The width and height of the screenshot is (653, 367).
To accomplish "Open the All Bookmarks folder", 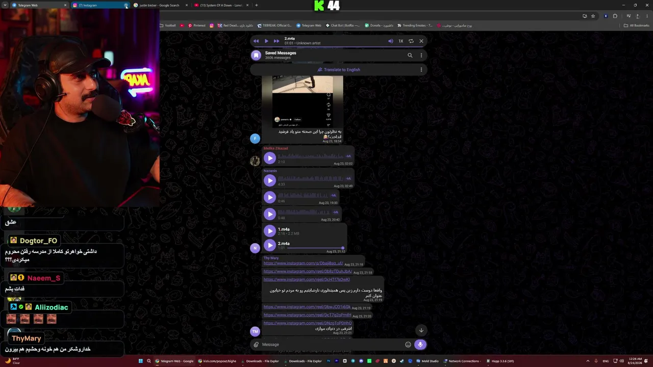I will (637, 25).
